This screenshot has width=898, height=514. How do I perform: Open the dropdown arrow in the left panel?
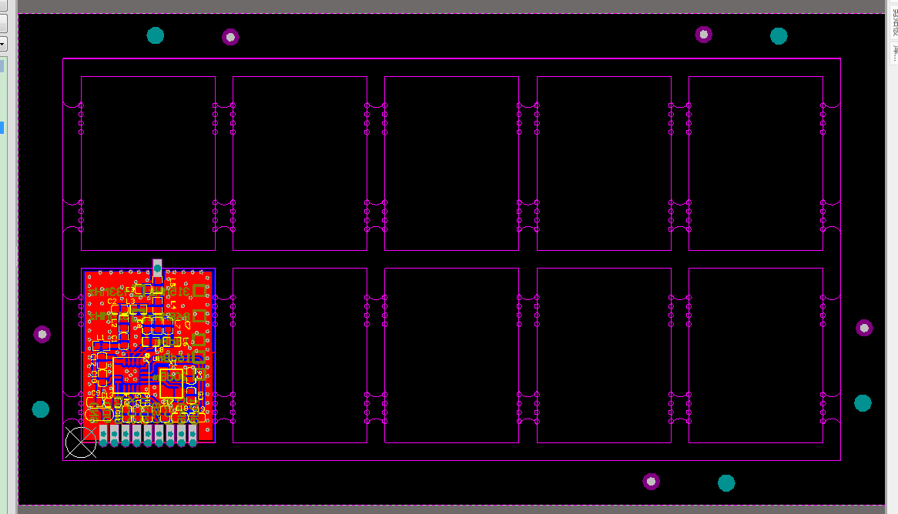point(3,44)
